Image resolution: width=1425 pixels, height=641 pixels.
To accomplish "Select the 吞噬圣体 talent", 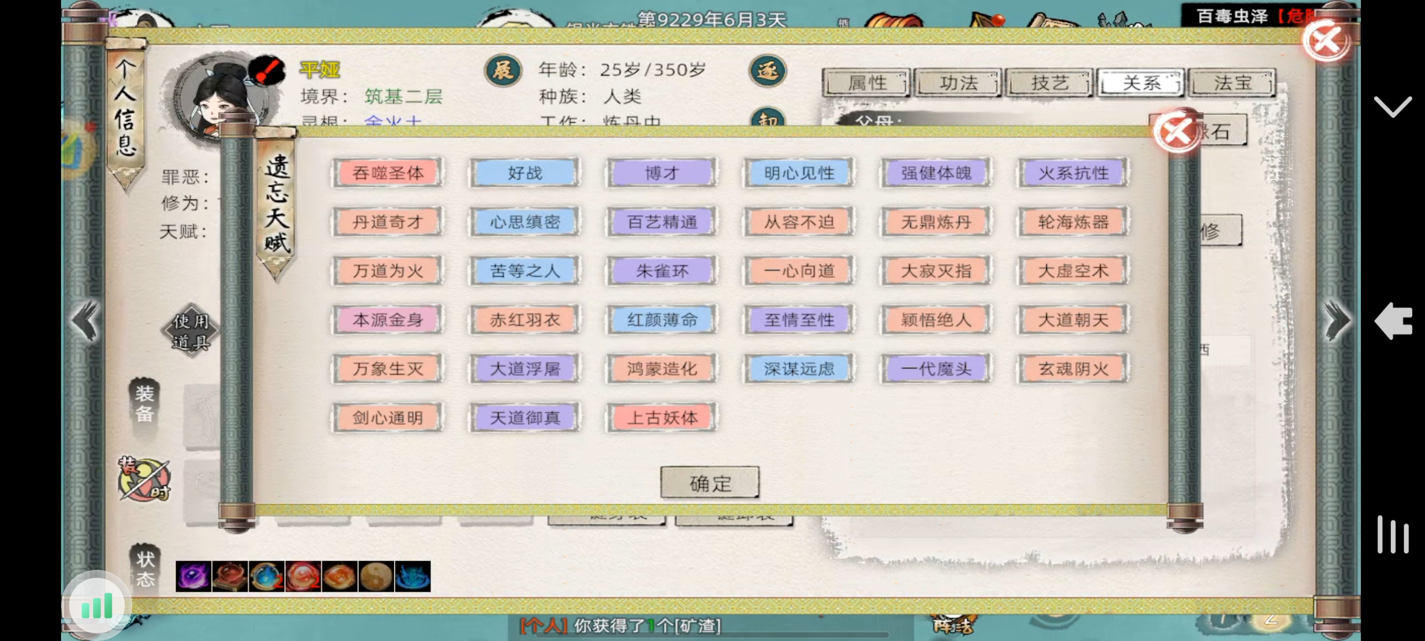I will [x=388, y=173].
